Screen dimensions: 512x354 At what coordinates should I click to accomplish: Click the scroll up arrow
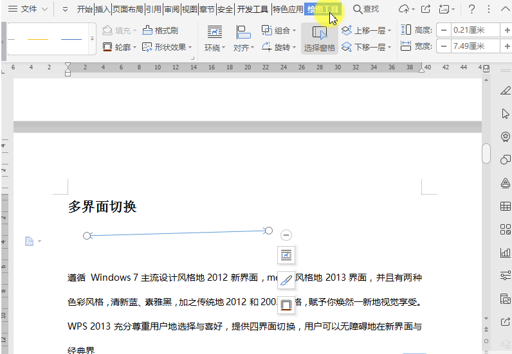point(486,80)
